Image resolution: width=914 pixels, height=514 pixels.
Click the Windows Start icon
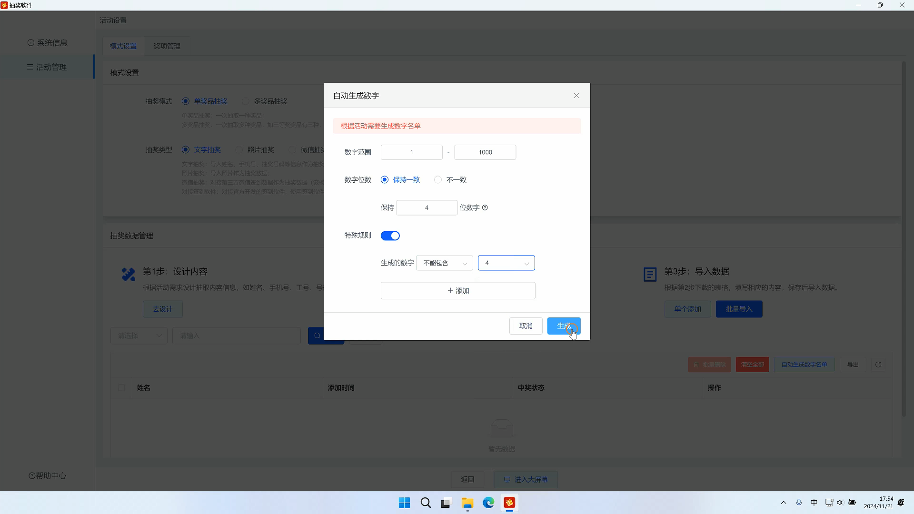coord(404,503)
